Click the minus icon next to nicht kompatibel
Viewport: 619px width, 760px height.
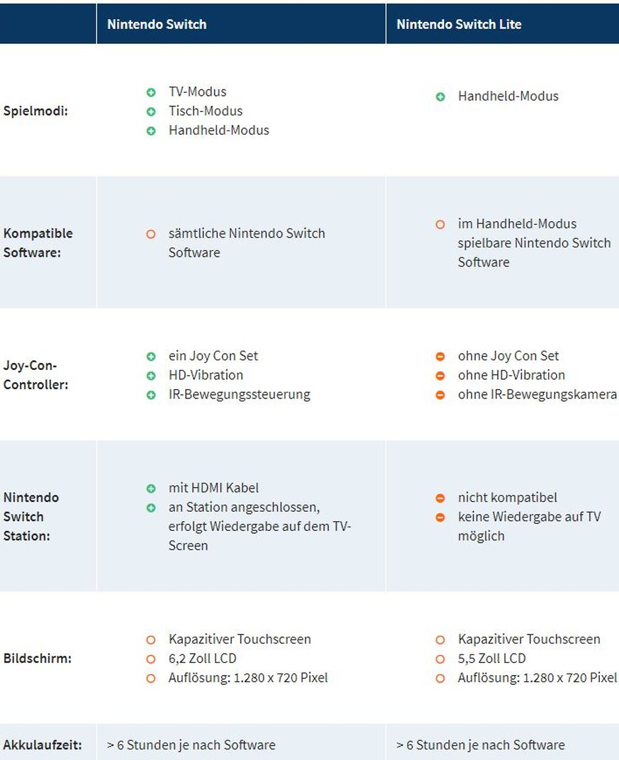[440, 498]
